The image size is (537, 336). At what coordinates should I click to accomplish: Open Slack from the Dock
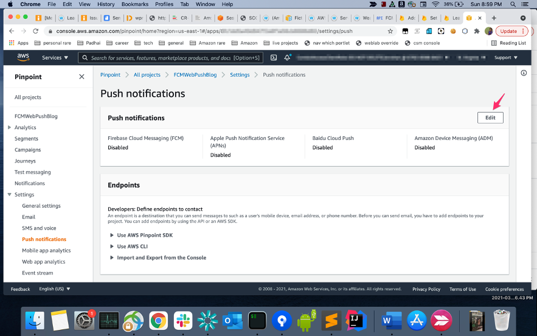183,321
